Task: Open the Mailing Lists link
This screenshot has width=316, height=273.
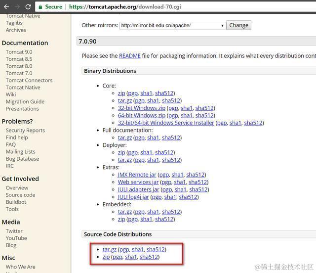Action: [20, 152]
